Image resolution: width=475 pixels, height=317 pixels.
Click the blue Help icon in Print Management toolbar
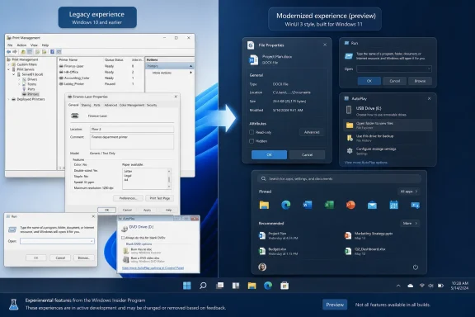[x=53, y=52]
